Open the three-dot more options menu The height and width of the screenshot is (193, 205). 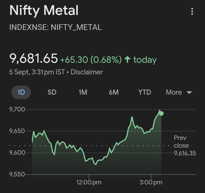[192, 11]
